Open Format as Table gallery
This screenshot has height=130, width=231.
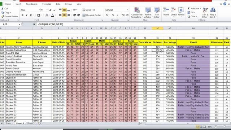148,13
